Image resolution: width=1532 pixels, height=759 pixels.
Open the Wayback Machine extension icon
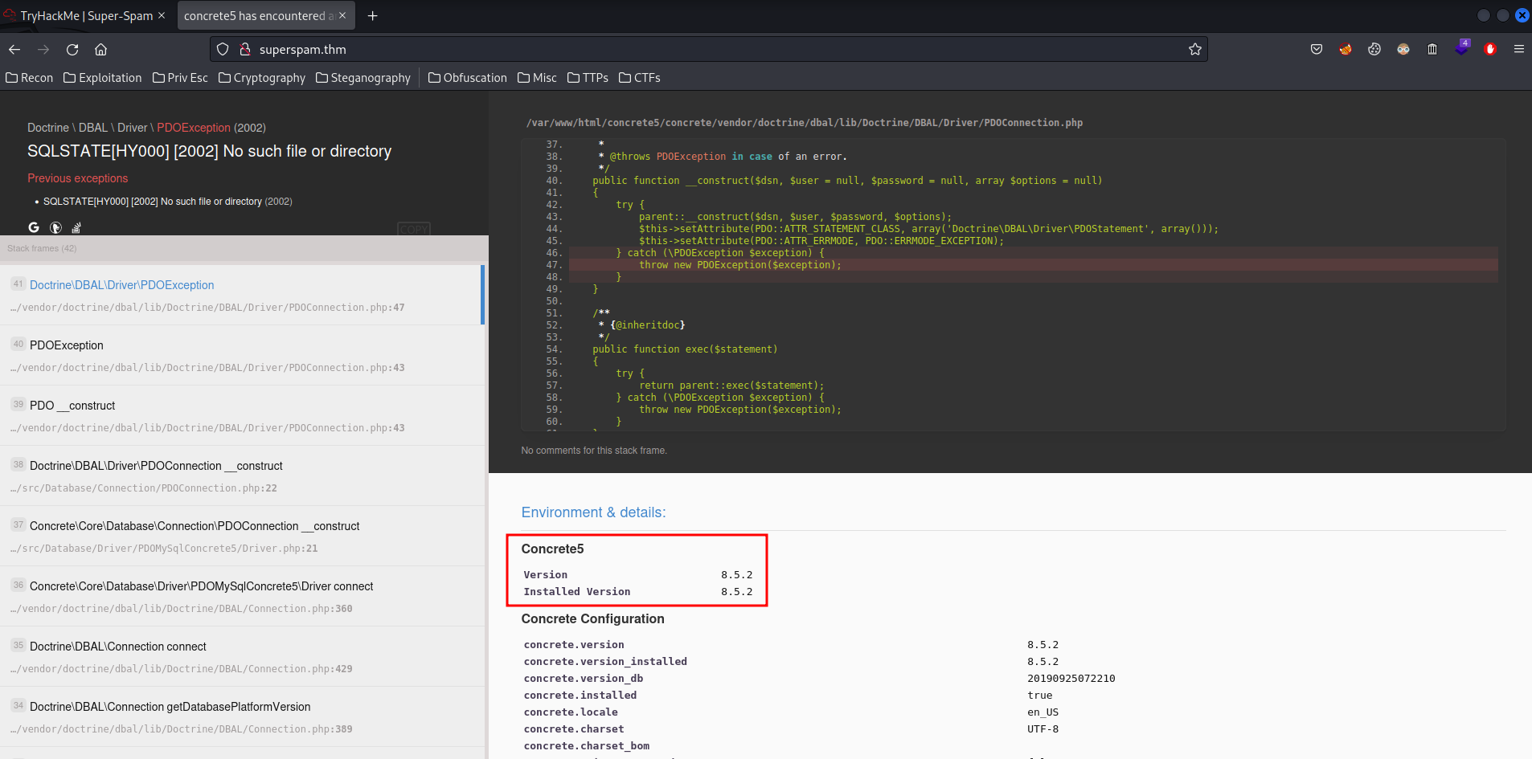pyautogui.click(x=1432, y=50)
